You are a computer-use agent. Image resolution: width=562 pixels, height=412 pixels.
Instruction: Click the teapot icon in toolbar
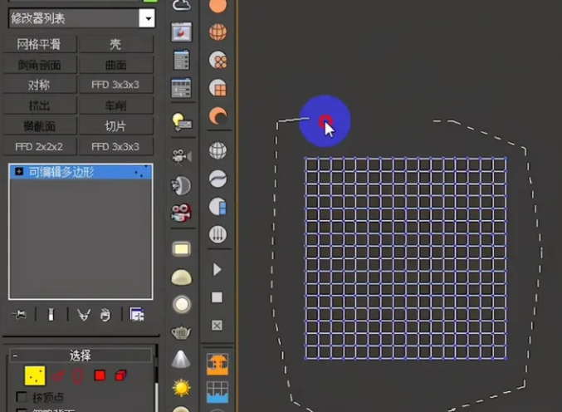[x=181, y=332]
